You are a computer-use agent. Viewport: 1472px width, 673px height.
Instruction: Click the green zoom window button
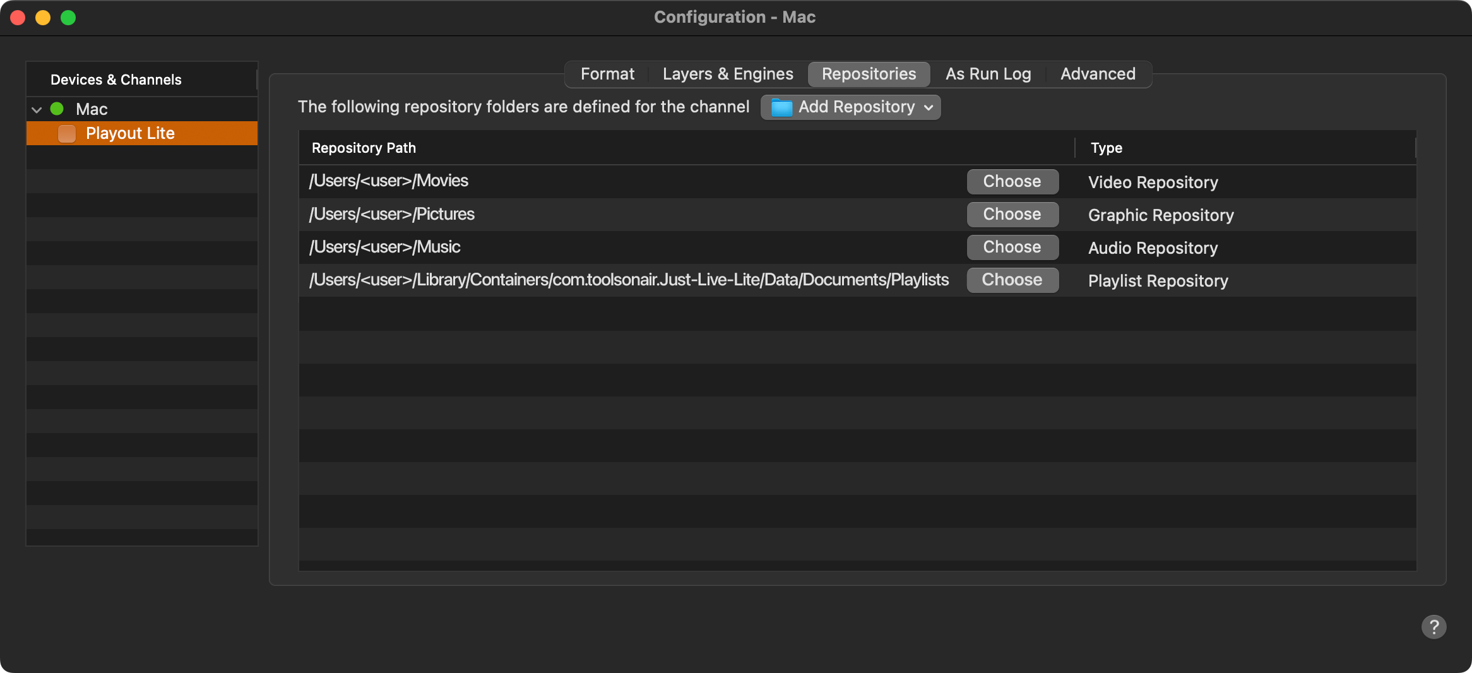pos(68,18)
